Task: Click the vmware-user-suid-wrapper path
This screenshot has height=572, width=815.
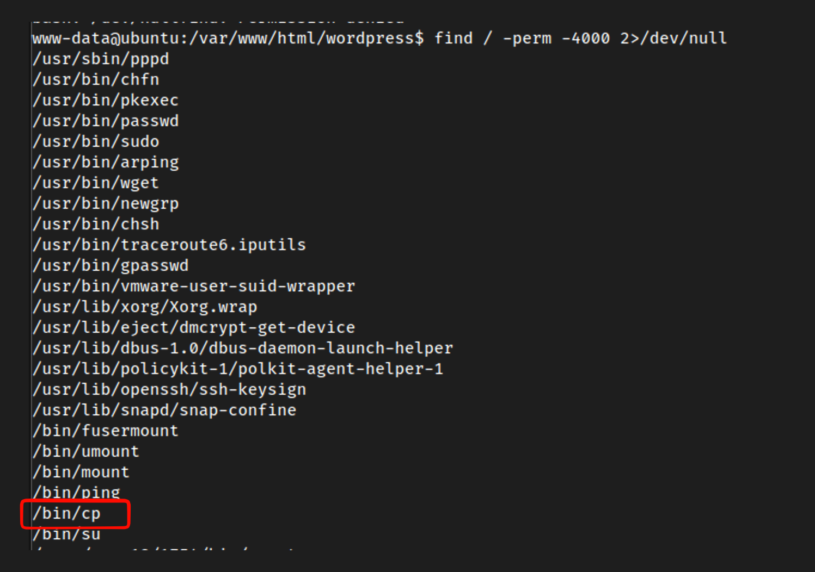Action: 194,286
